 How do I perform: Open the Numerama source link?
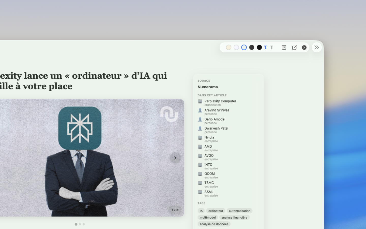[x=208, y=87]
